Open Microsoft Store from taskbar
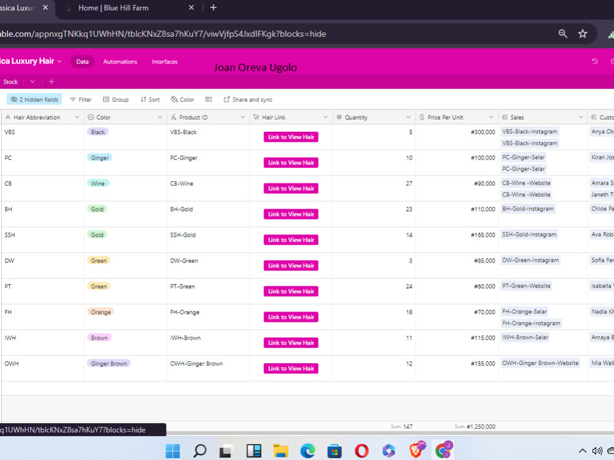The height and width of the screenshot is (460, 614). pyautogui.click(x=335, y=451)
